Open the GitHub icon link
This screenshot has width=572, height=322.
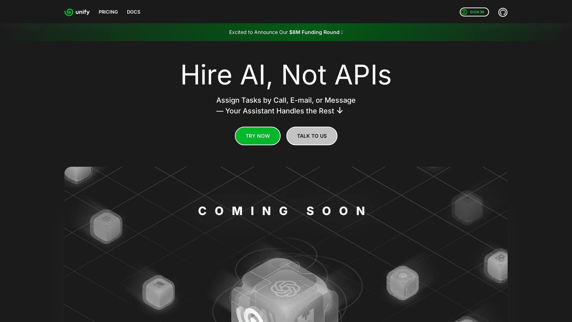tap(503, 12)
